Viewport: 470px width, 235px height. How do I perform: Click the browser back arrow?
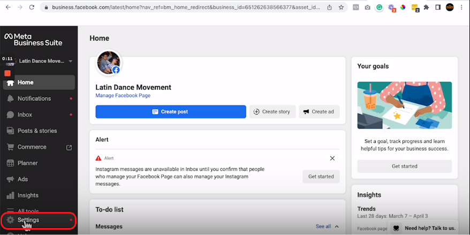point(8,7)
